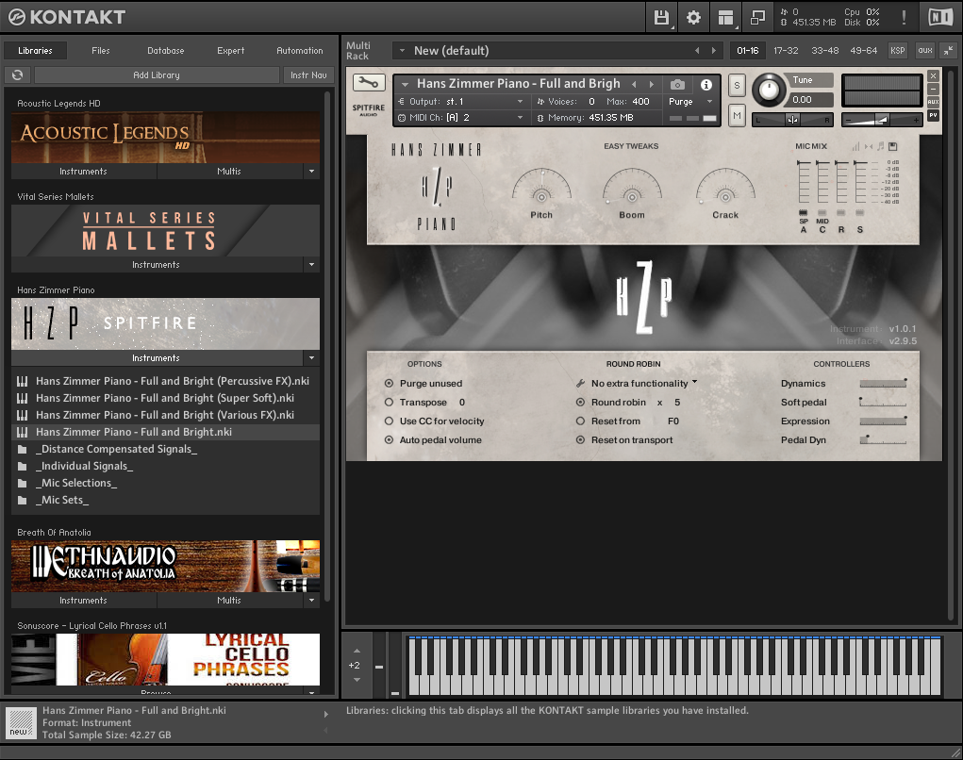The image size is (963, 760).
Task: Click the minimized view icon in header
Action: (758, 18)
